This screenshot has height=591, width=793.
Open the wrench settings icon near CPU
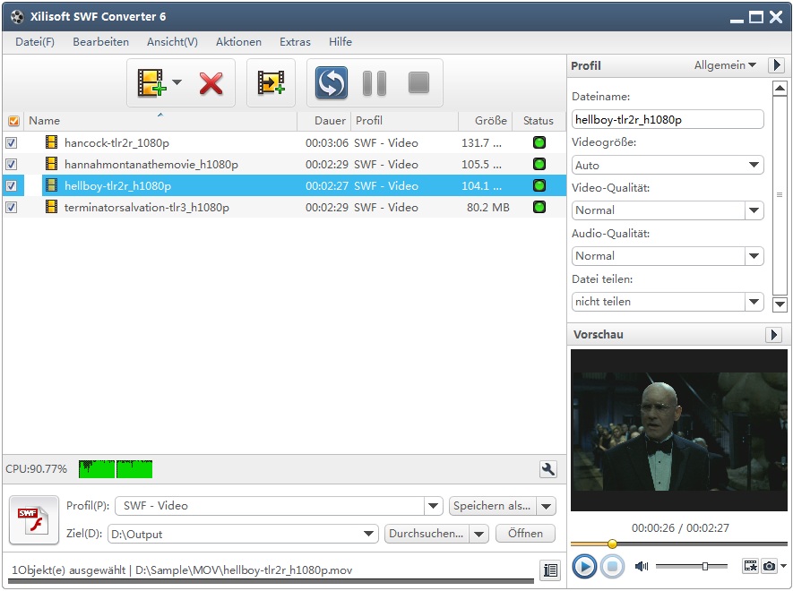click(x=548, y=469)
